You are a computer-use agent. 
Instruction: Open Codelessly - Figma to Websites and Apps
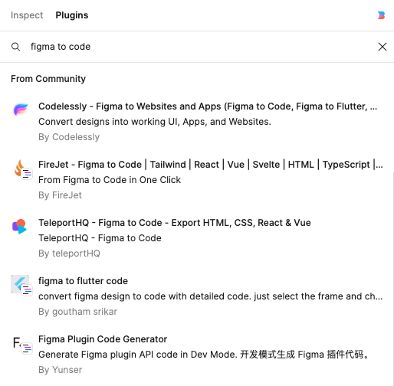[208, 106]
